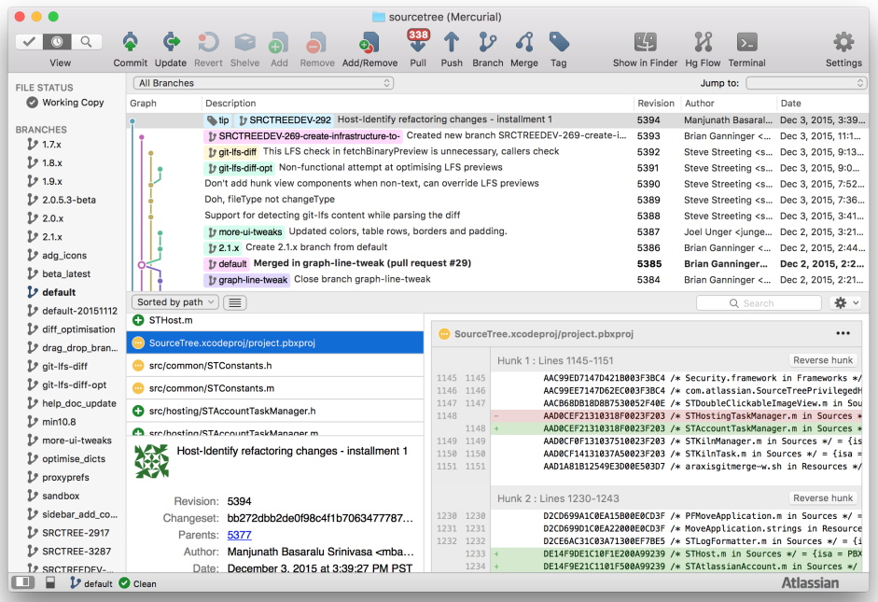The width and height of the screenshot is (878, 602).
Task: Select the proxyprefs branch
Action: tap(65, 477)
